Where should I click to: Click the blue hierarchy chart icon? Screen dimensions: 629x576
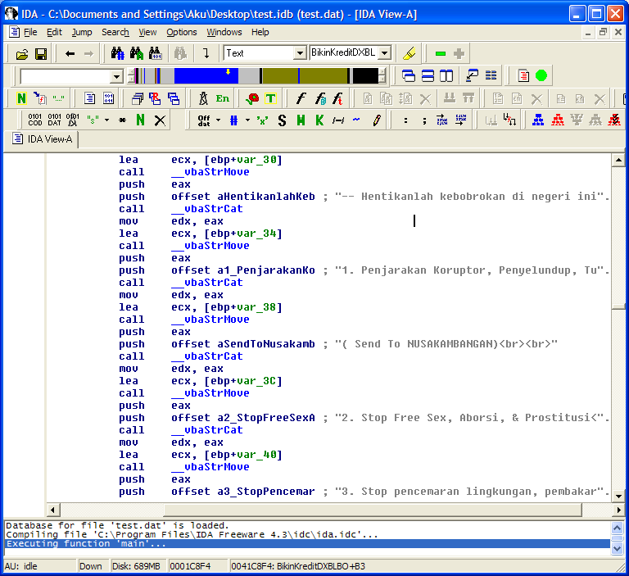[x=537, y=120]
